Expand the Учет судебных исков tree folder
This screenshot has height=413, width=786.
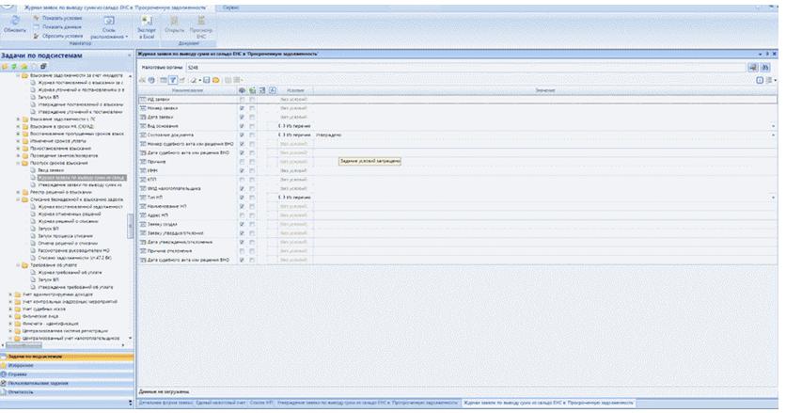pos(11,308)
